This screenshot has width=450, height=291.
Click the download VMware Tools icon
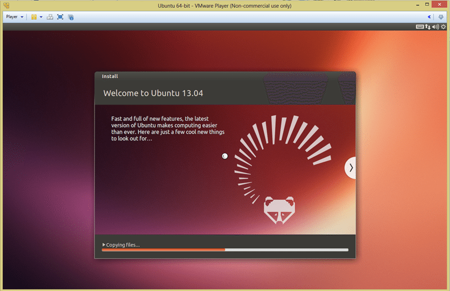pos(441,17)
